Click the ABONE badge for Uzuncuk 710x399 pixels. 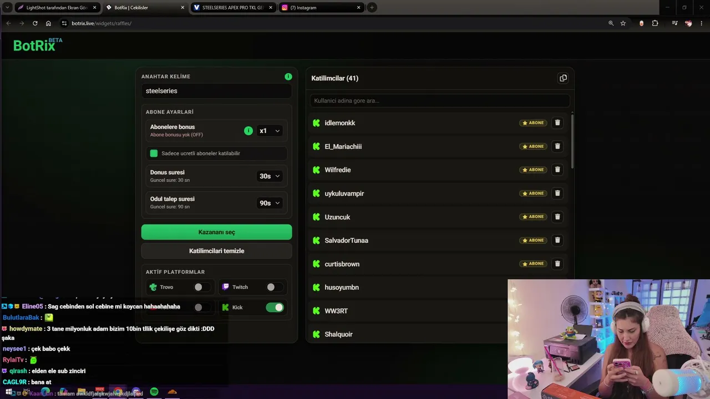533,217
